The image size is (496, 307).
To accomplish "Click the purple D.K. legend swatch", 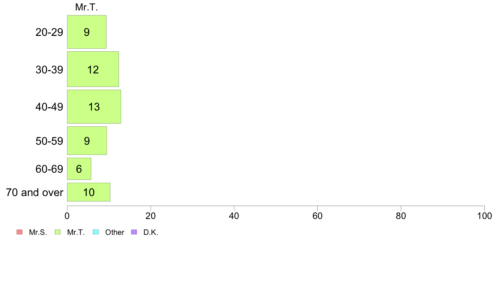I will (x=134, y=232).
